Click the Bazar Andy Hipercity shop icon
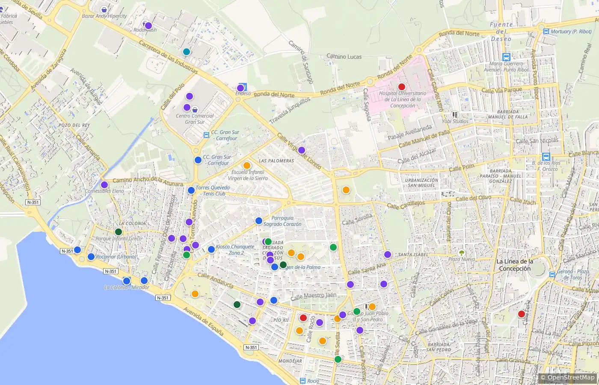The image size is (599, 385). [104, 9]
